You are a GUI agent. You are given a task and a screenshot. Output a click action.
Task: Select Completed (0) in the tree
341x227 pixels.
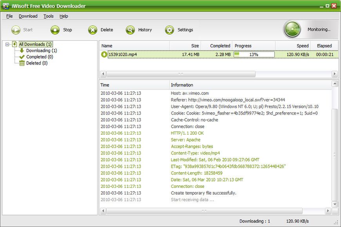(40, 57)
